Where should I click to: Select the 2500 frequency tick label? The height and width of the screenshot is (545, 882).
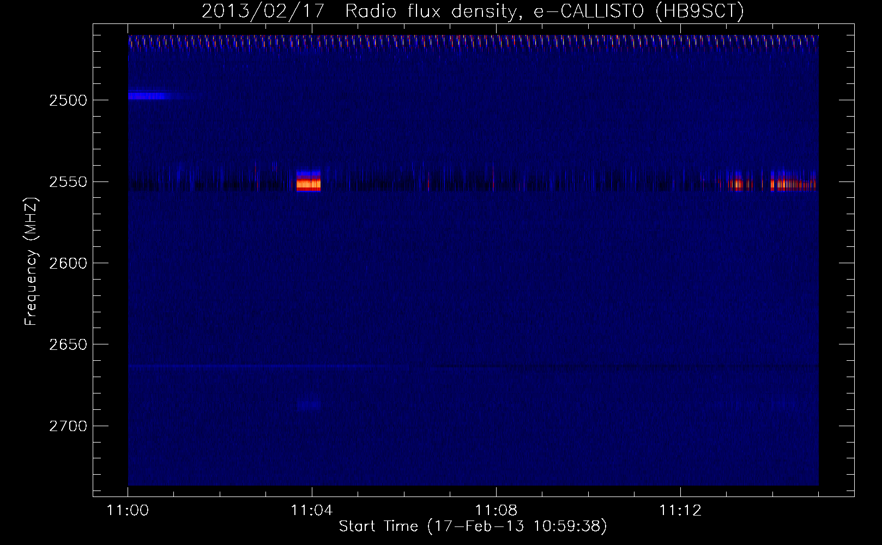69,100
